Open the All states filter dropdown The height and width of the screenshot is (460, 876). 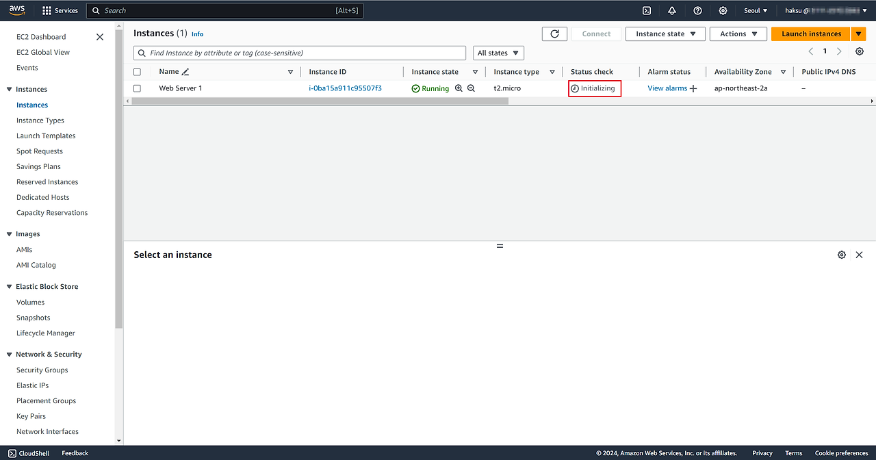point(498,53)
